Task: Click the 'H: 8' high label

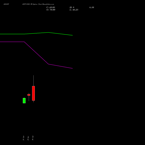Action: click(x=72, y=8)
